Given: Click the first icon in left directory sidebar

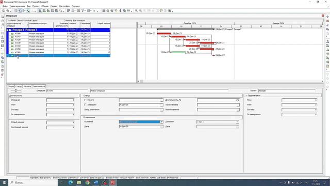Looking at the screenshot, I should point(2,17).
